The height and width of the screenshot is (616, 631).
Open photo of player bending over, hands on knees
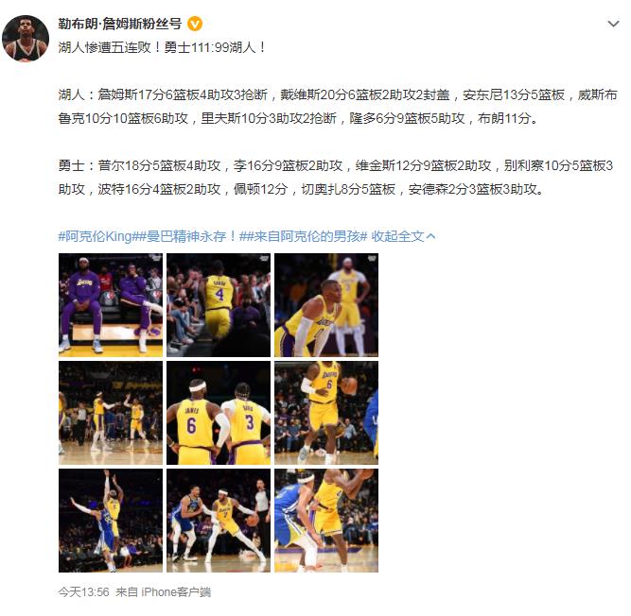point(326,305)
